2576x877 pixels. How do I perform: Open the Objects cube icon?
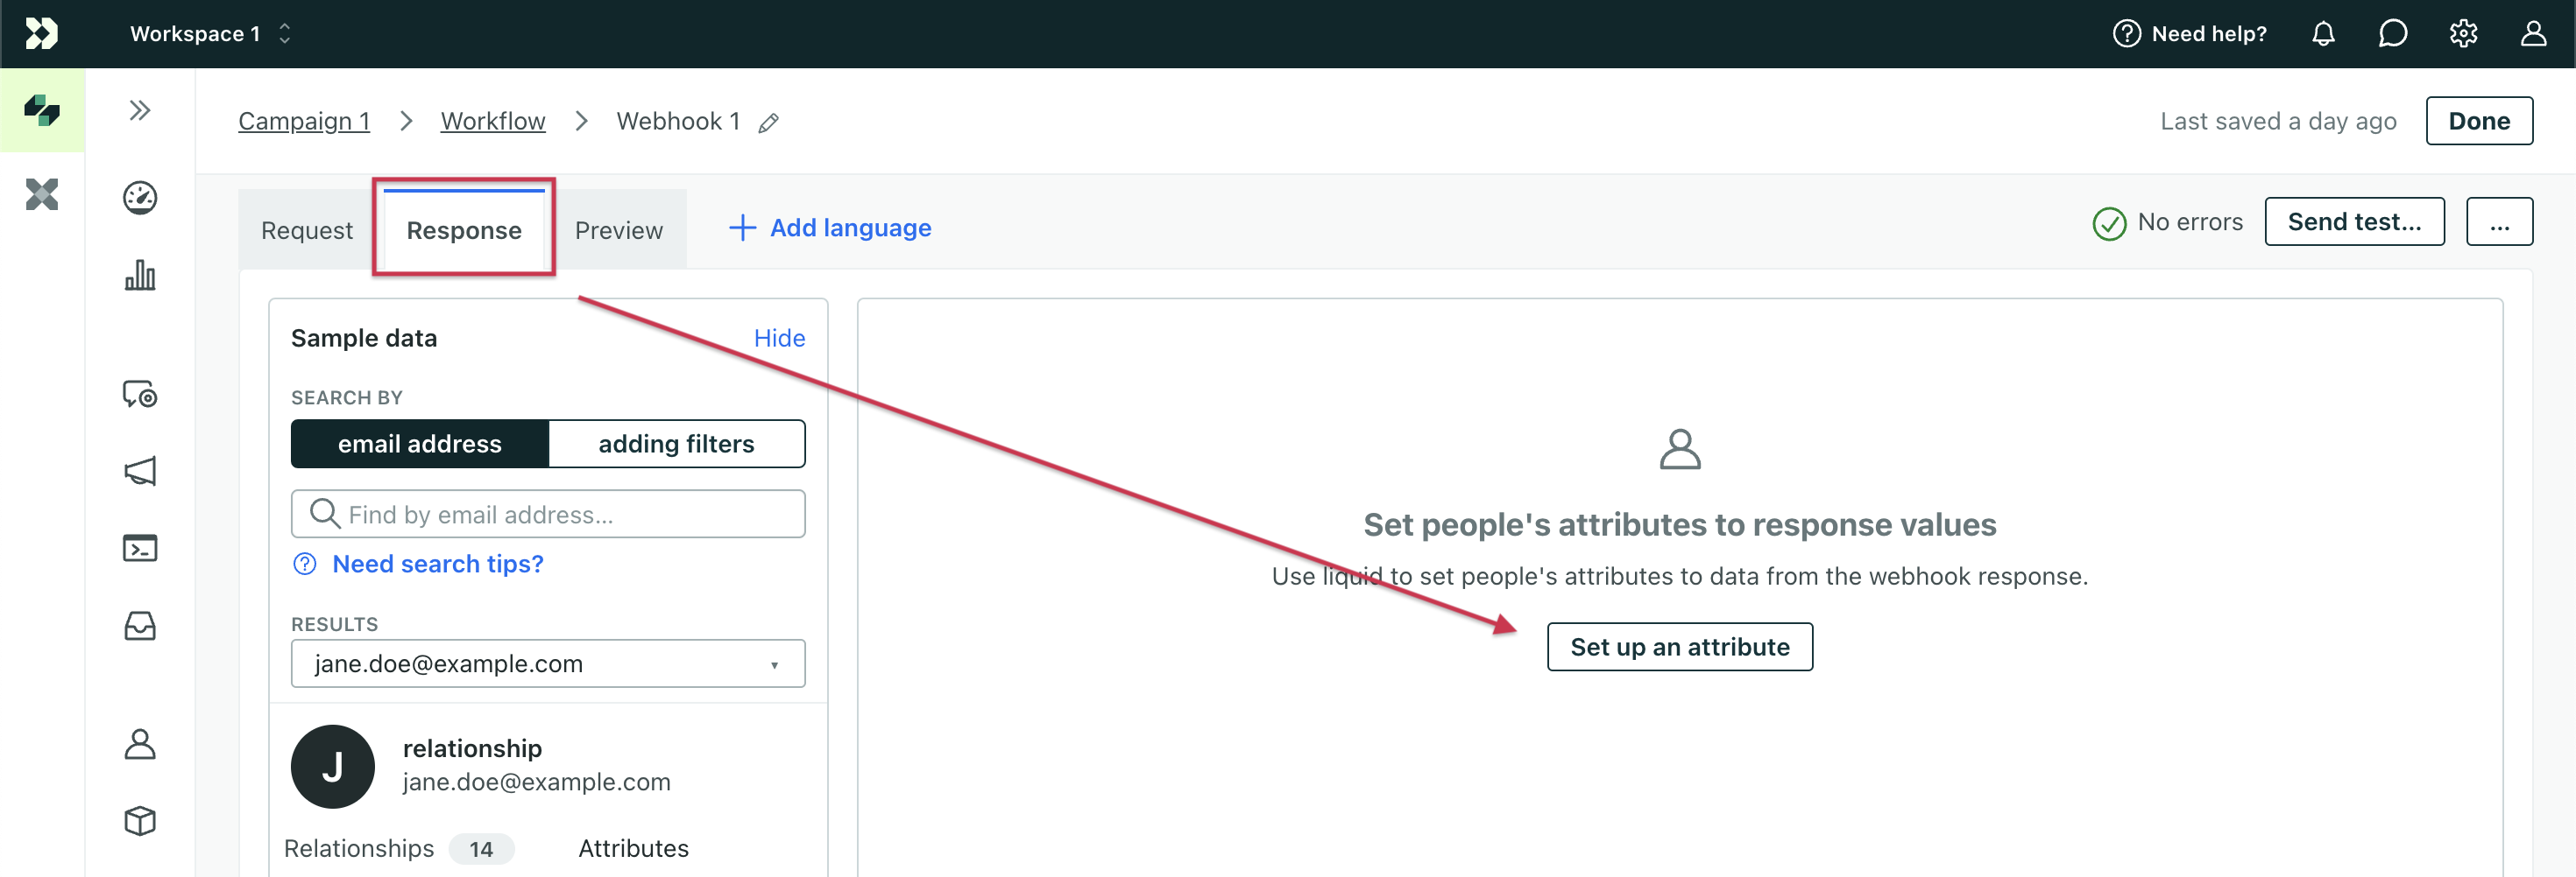[x=140, y=821]
